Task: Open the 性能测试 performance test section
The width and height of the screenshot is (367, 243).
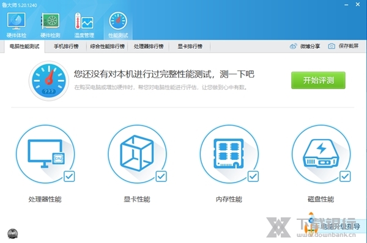Action: coord(118,25)
